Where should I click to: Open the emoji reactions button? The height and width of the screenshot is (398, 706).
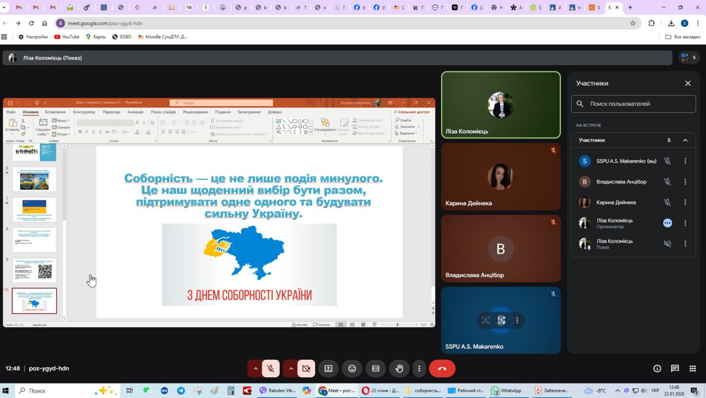352,368
